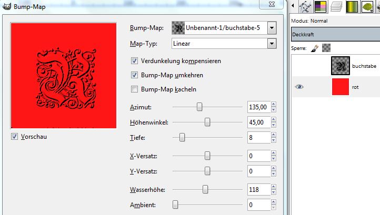This screenshot has height=215, width=380.
Task: Uncheck Bump-Map umkehren
Action: pyautogui.click(x=134, y=75)
